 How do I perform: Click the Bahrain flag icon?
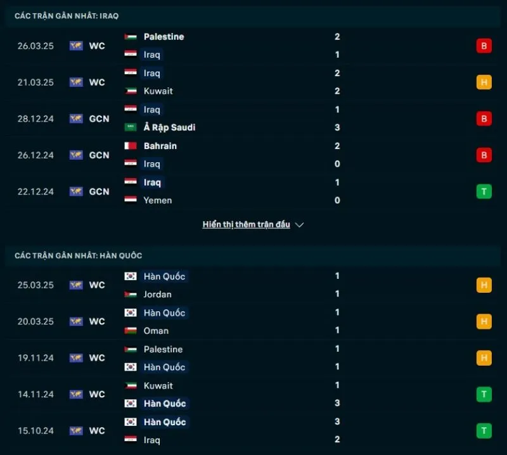[132, 145]
